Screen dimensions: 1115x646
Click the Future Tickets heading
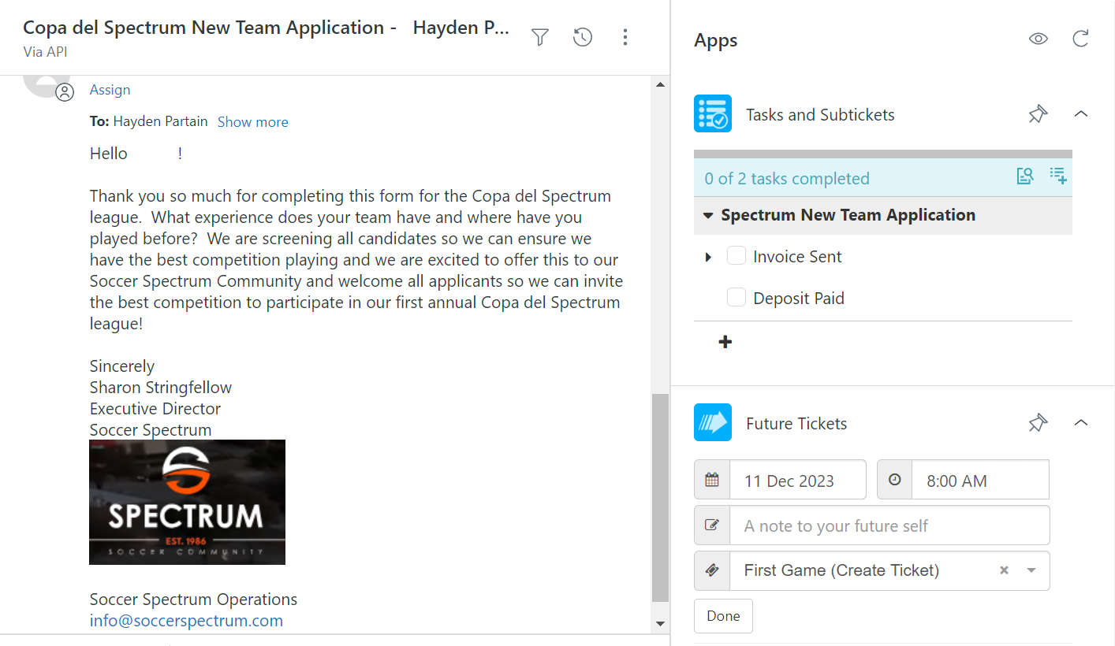[x=796, y=424]
